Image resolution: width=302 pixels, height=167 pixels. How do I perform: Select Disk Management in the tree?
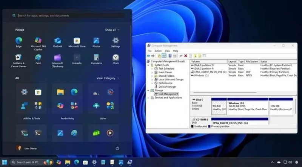click(x=166, y=94)
